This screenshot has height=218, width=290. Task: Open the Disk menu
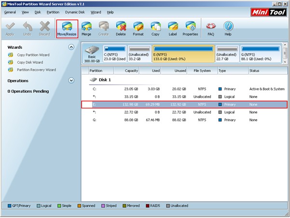coord(38,12)
